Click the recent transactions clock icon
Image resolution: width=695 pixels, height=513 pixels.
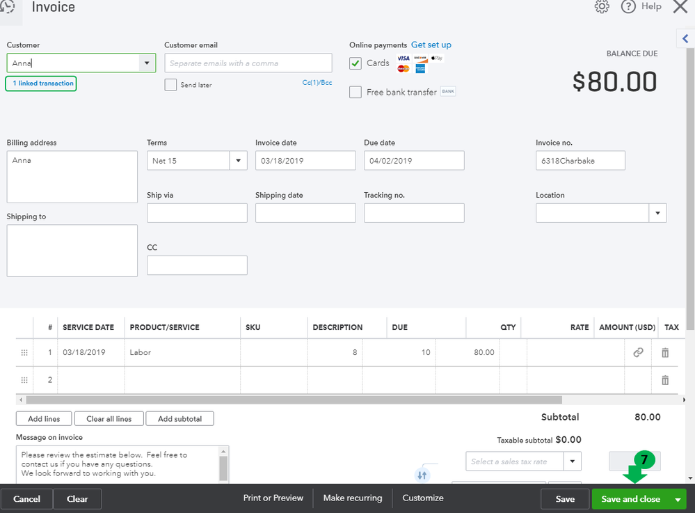point(7,7)
